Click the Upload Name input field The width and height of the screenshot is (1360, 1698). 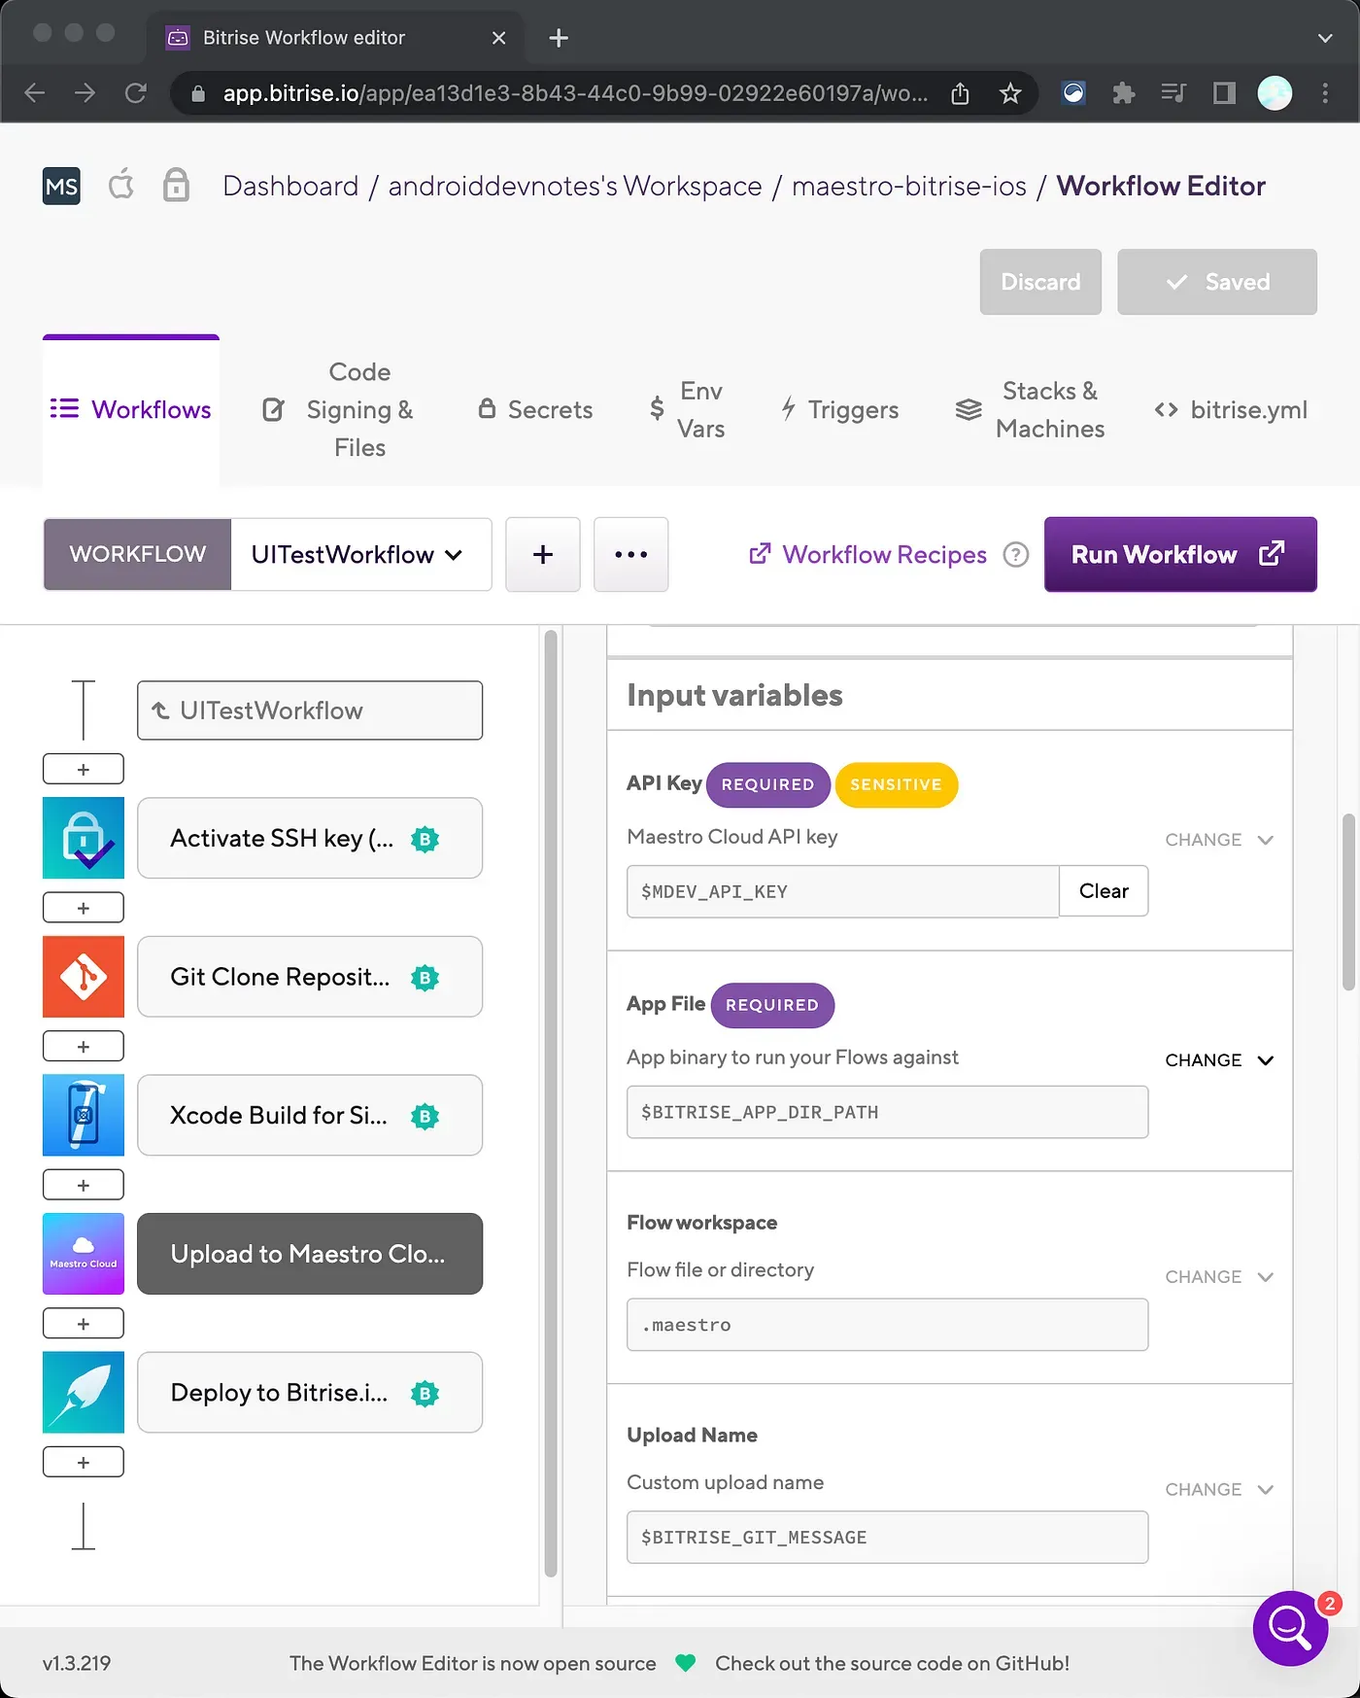887,1537
